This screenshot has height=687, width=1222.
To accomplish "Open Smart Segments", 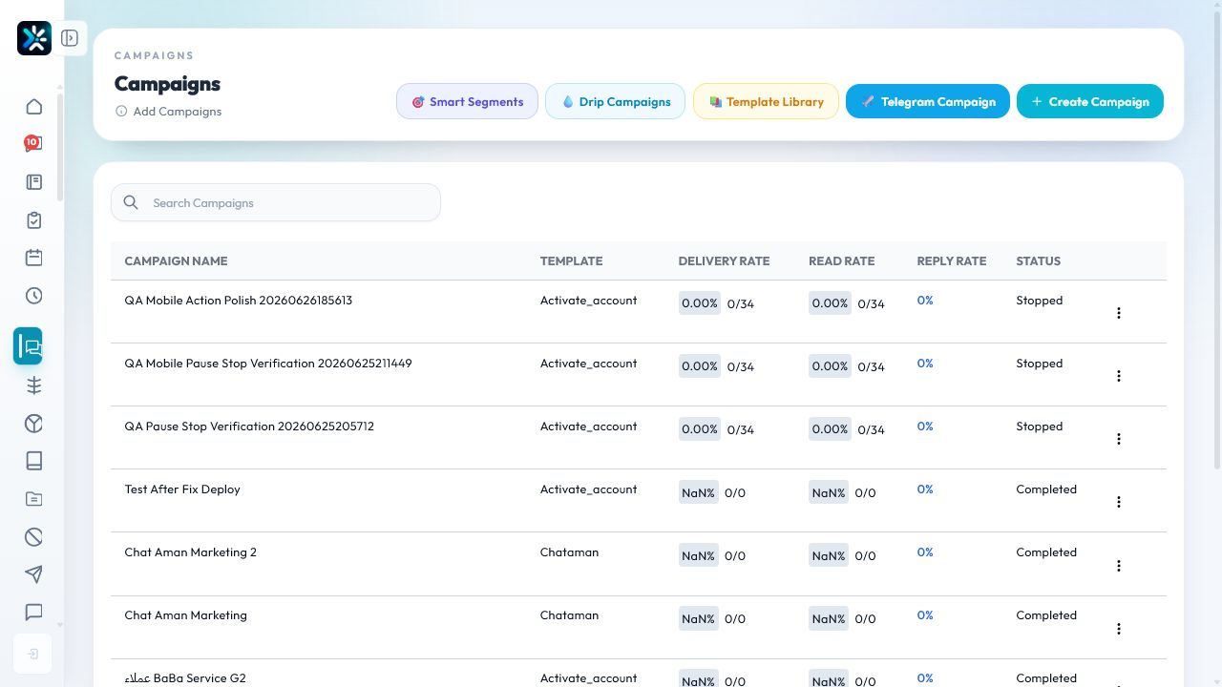I will 467,101.
